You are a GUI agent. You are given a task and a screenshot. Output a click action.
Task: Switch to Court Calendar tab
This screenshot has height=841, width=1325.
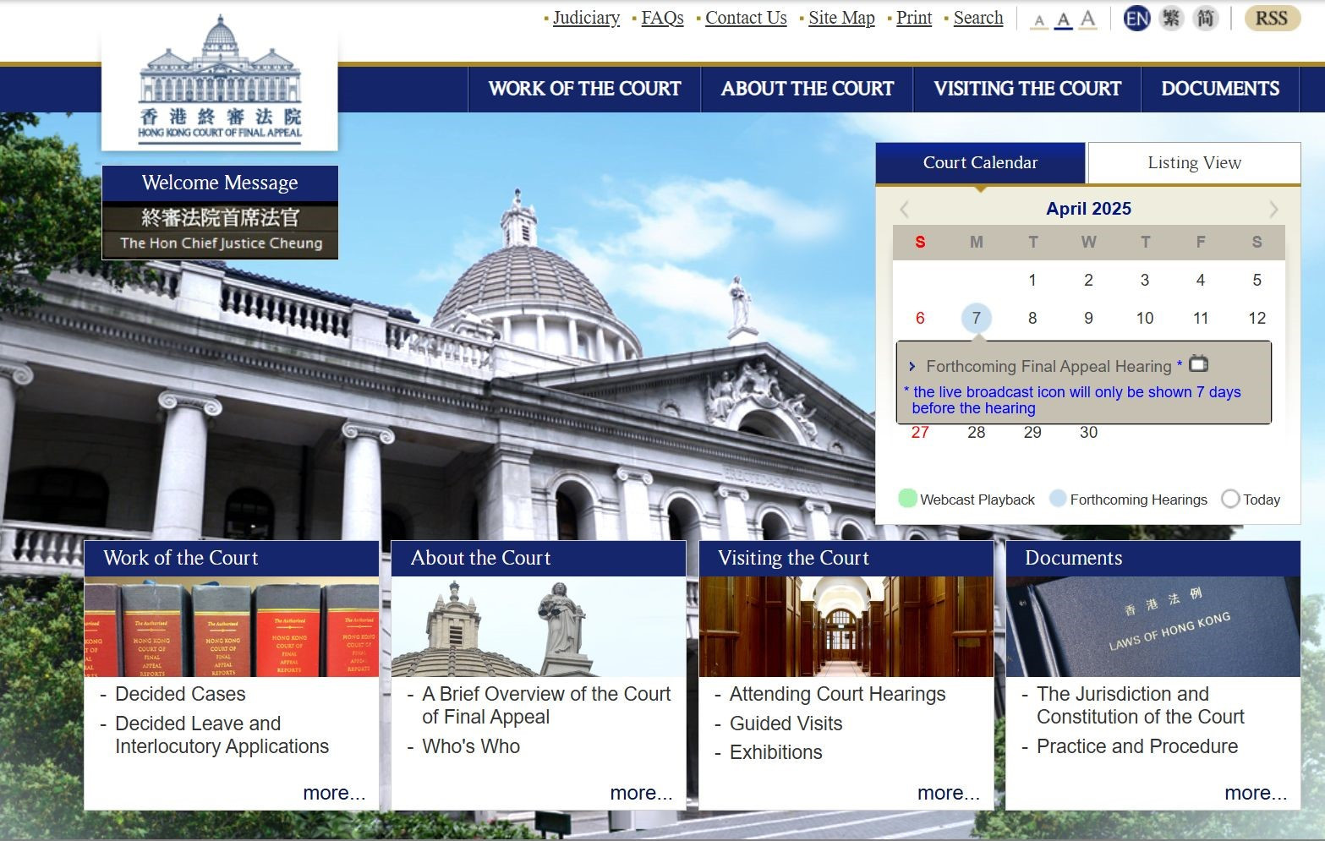tap(980, 162)
